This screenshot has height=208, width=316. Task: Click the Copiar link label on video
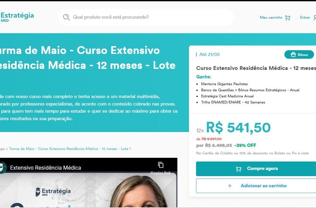coord(161,173)
